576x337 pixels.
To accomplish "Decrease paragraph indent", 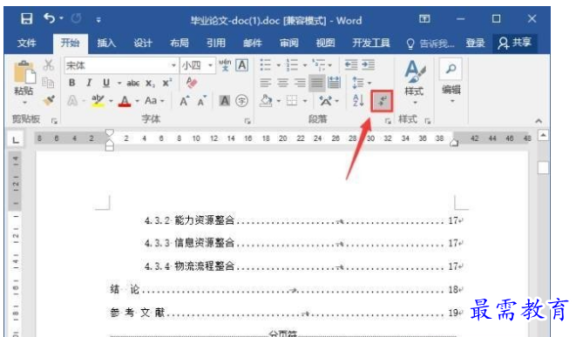I will 351,65.
